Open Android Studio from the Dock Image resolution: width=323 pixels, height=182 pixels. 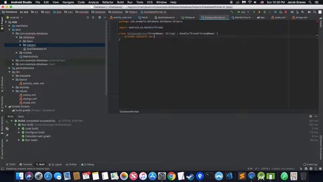(x=261, y=176)
